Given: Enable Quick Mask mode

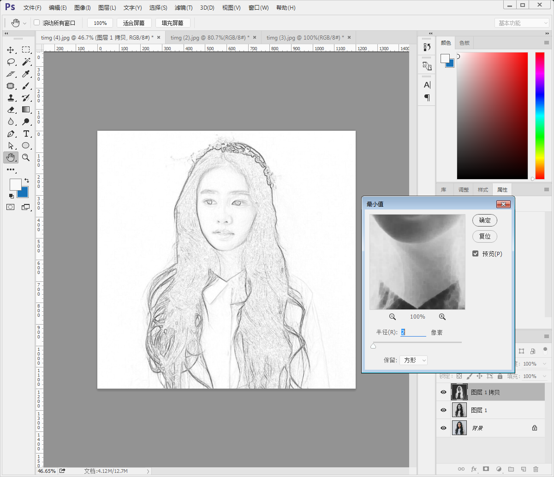Looking at the screenshot, I should pyautogui.click(x=10, y=207).
